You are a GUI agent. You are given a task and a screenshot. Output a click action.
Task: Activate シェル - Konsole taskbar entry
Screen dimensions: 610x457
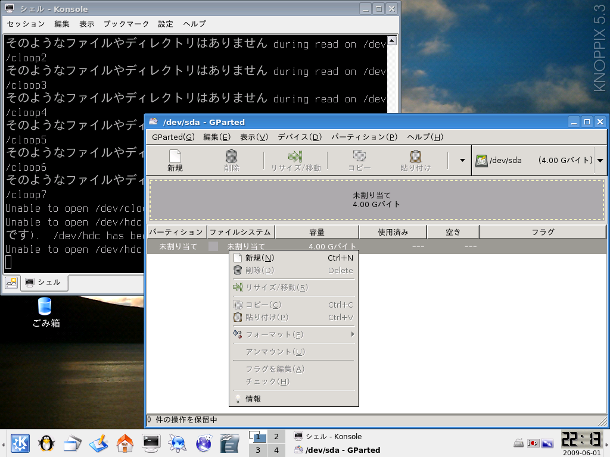[x=329, y=436]
